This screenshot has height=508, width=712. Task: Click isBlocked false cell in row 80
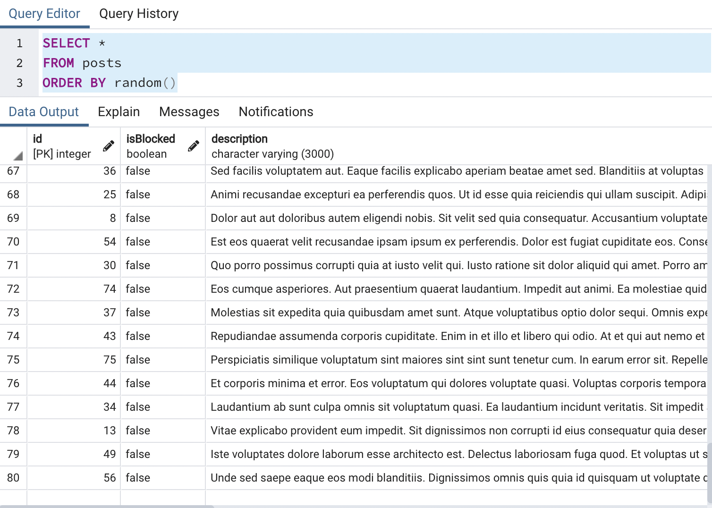point(163,478)
